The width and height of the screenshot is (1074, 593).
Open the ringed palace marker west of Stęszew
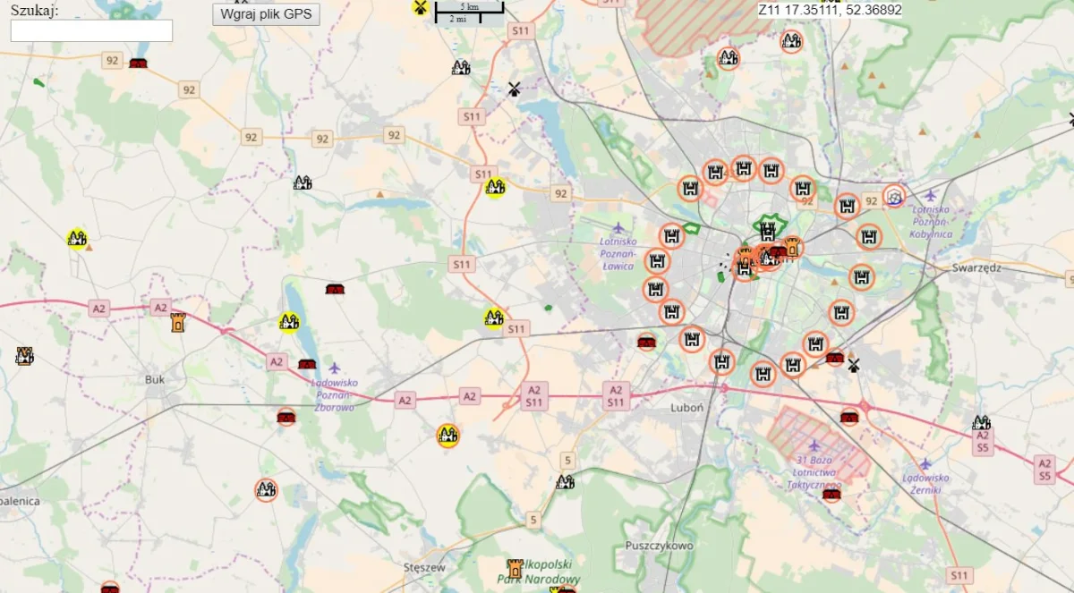coord(266,489)
